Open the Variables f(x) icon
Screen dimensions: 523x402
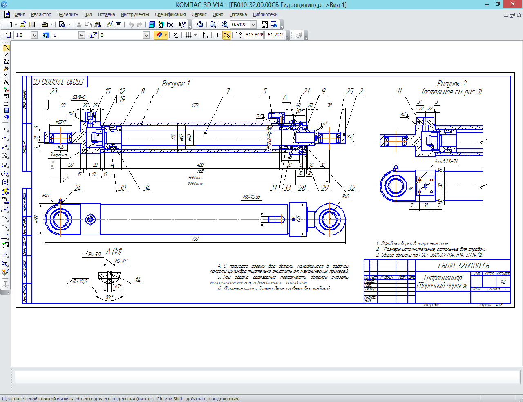pyautogui.click(x=170, y=25)
